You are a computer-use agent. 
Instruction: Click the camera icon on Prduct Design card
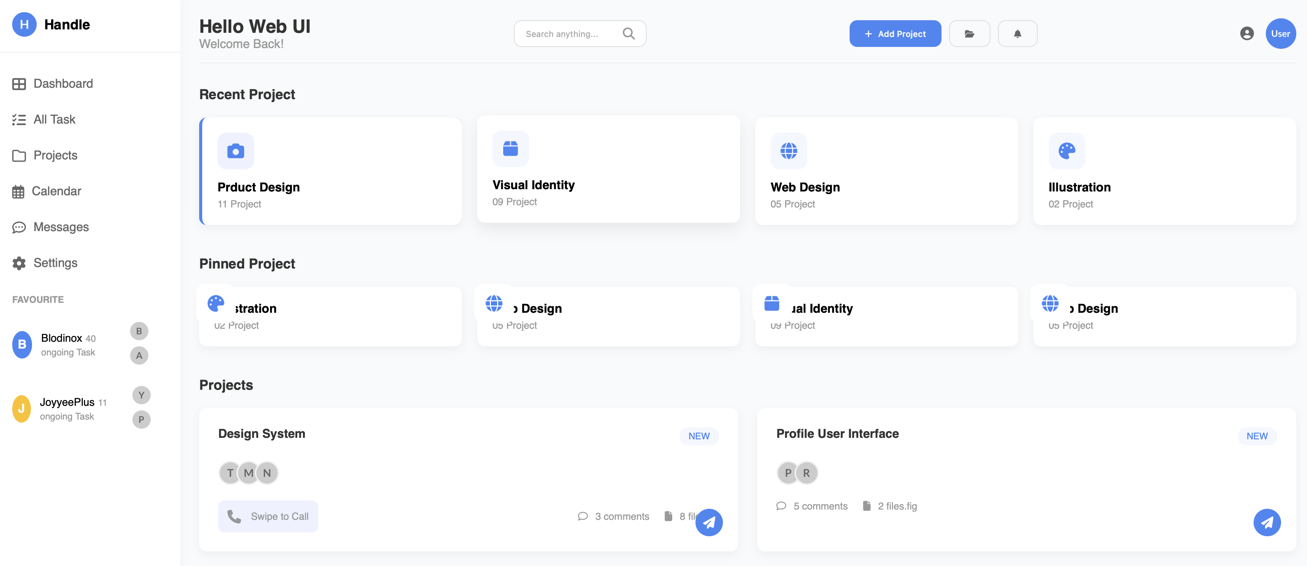[x=235, y=151]
